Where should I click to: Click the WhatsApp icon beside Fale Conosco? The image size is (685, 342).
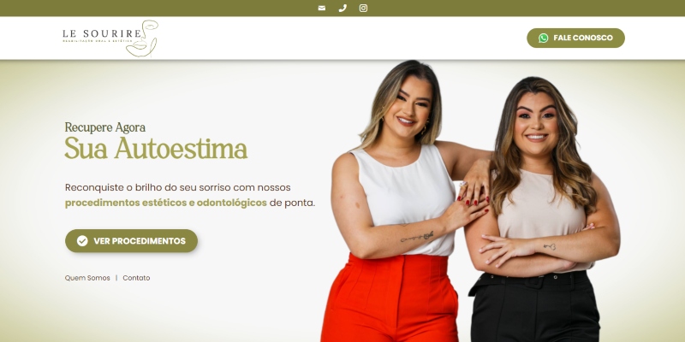coord(543,38)
